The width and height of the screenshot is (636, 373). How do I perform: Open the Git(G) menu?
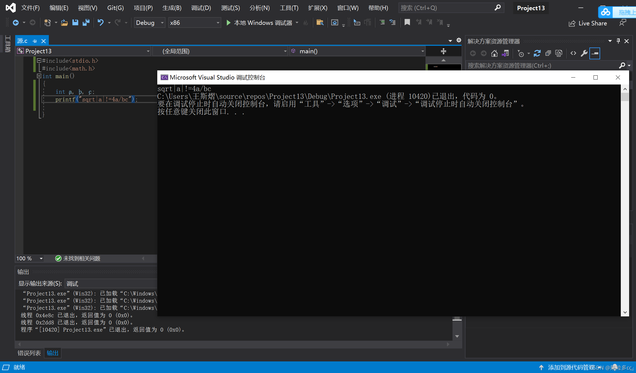click(x=115, y=8)
